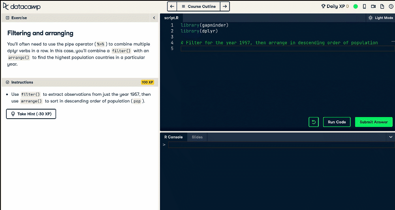This screenshot has height=210, width=395.
Task: Switch to the R Console tab
Action: point(173,137)
